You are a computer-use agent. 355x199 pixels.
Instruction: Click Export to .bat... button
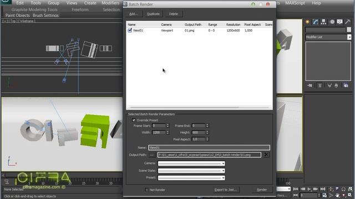[x=226, y=190]
